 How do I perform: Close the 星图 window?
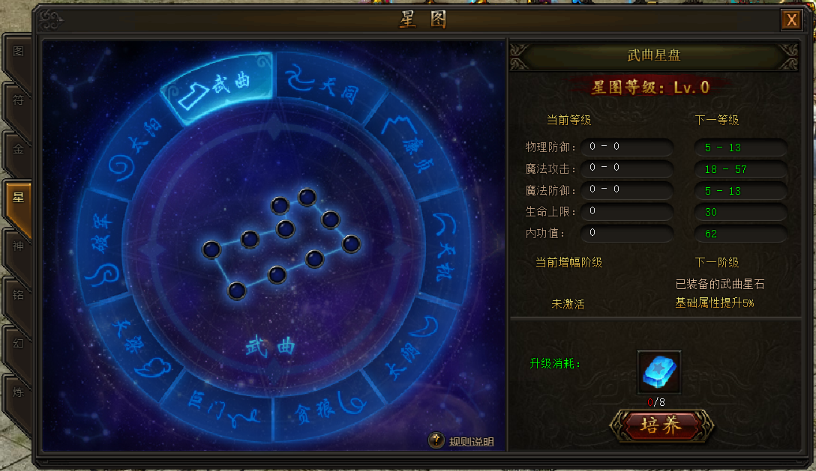coord(791,19)
